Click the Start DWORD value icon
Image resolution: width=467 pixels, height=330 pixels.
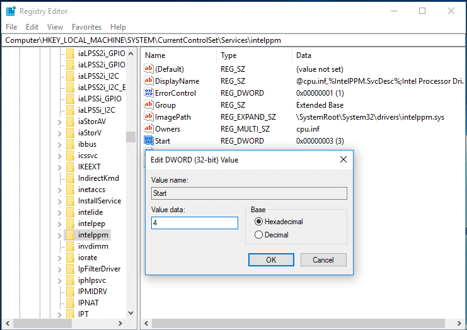point(148,140)
